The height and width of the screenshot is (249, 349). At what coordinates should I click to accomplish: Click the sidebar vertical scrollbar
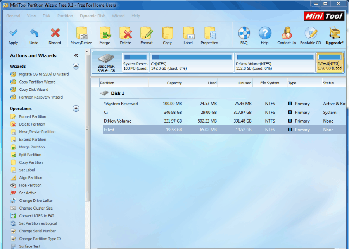point(87,128)
